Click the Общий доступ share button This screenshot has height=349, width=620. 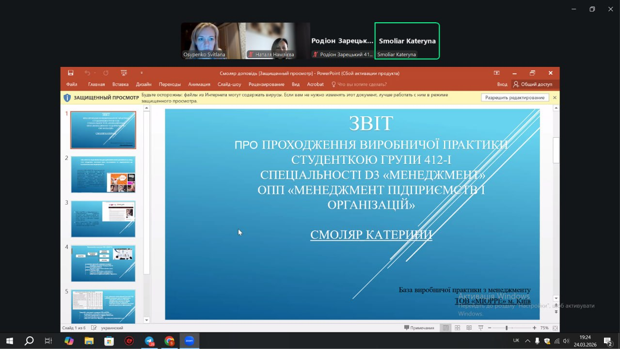pyautogui.click(x=533, y=84)
